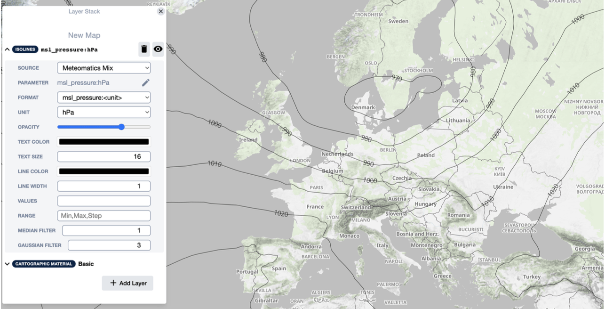Click the Gaussian Filter field

pyautogui.click(x=109, y=245)
